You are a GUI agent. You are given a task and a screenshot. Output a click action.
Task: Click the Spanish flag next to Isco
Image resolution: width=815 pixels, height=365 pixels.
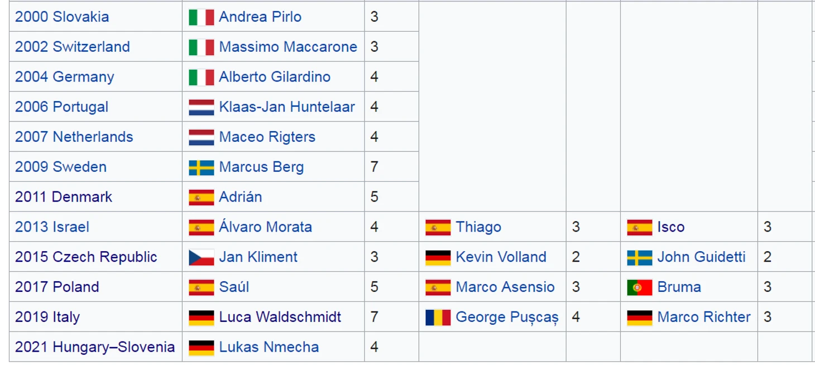tap(639, 227)
